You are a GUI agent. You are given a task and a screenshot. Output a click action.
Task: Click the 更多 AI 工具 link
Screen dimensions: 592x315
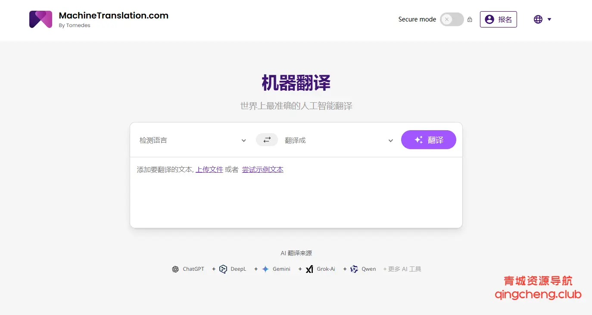[x=405, y=269]
